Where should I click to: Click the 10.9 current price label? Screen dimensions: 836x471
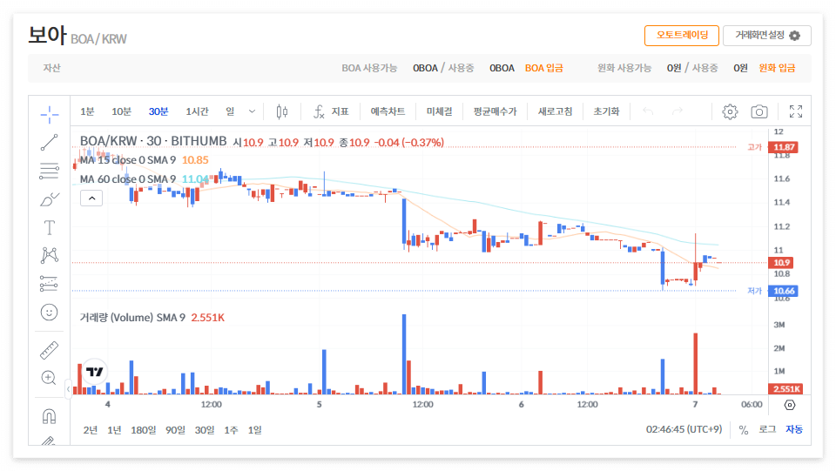pos(781,263)
